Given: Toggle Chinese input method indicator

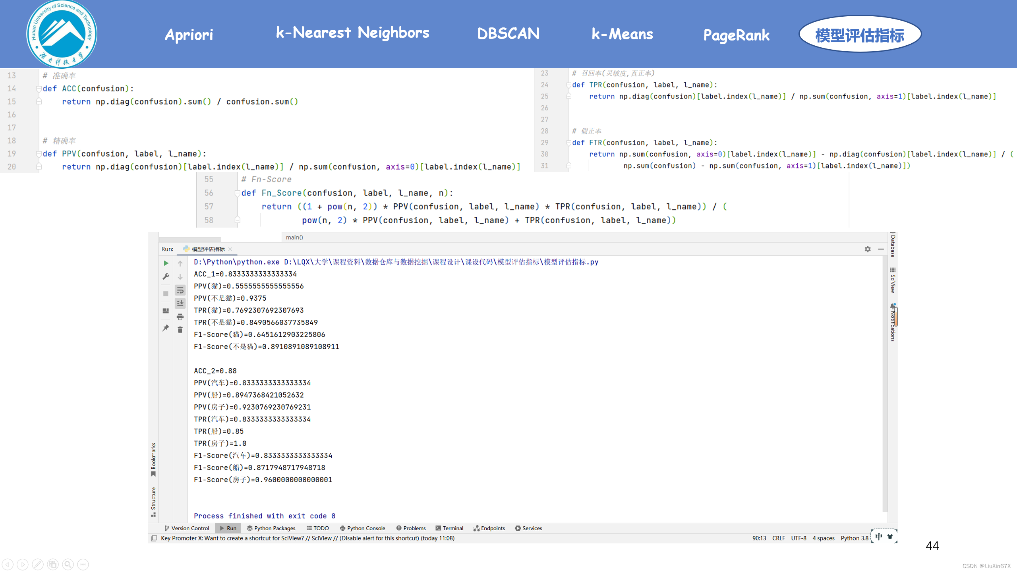Looking at the screenshot, I should pyautogui.click(x=878, y=537).
